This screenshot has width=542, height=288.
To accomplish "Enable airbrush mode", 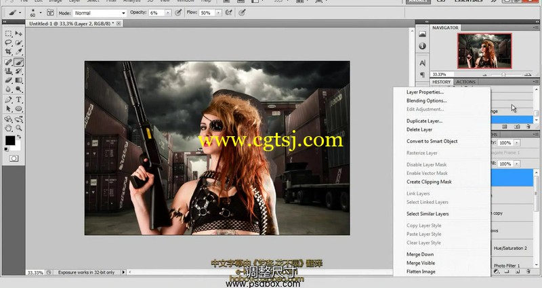I will click(x=228, y=13).
